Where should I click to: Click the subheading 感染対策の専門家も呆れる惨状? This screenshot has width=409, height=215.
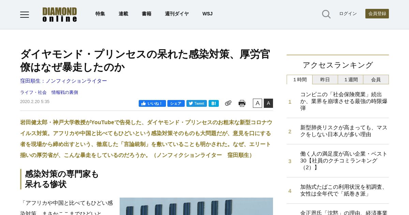[62, 179]
